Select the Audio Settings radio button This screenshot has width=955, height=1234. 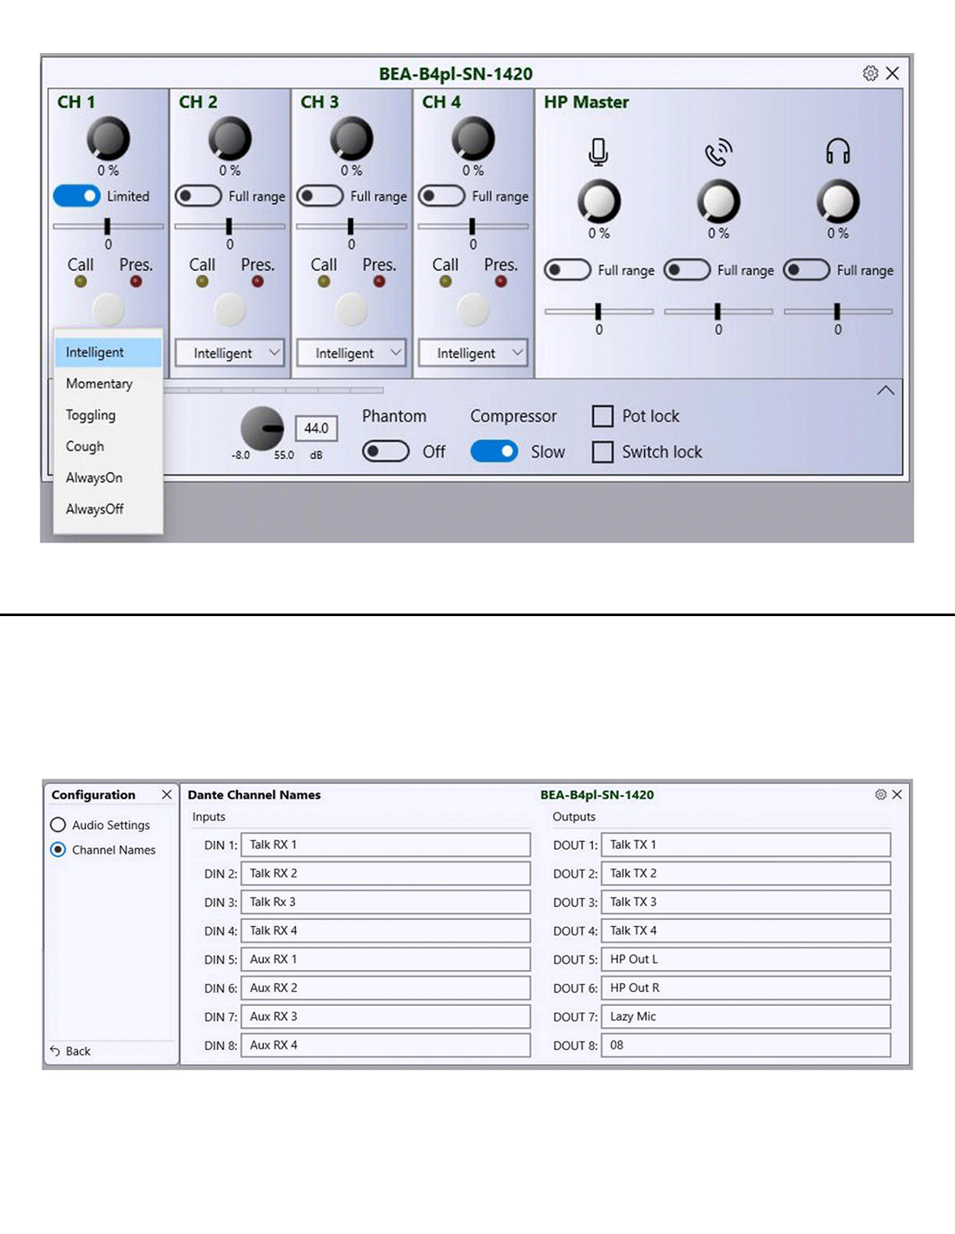click(58, 824)
